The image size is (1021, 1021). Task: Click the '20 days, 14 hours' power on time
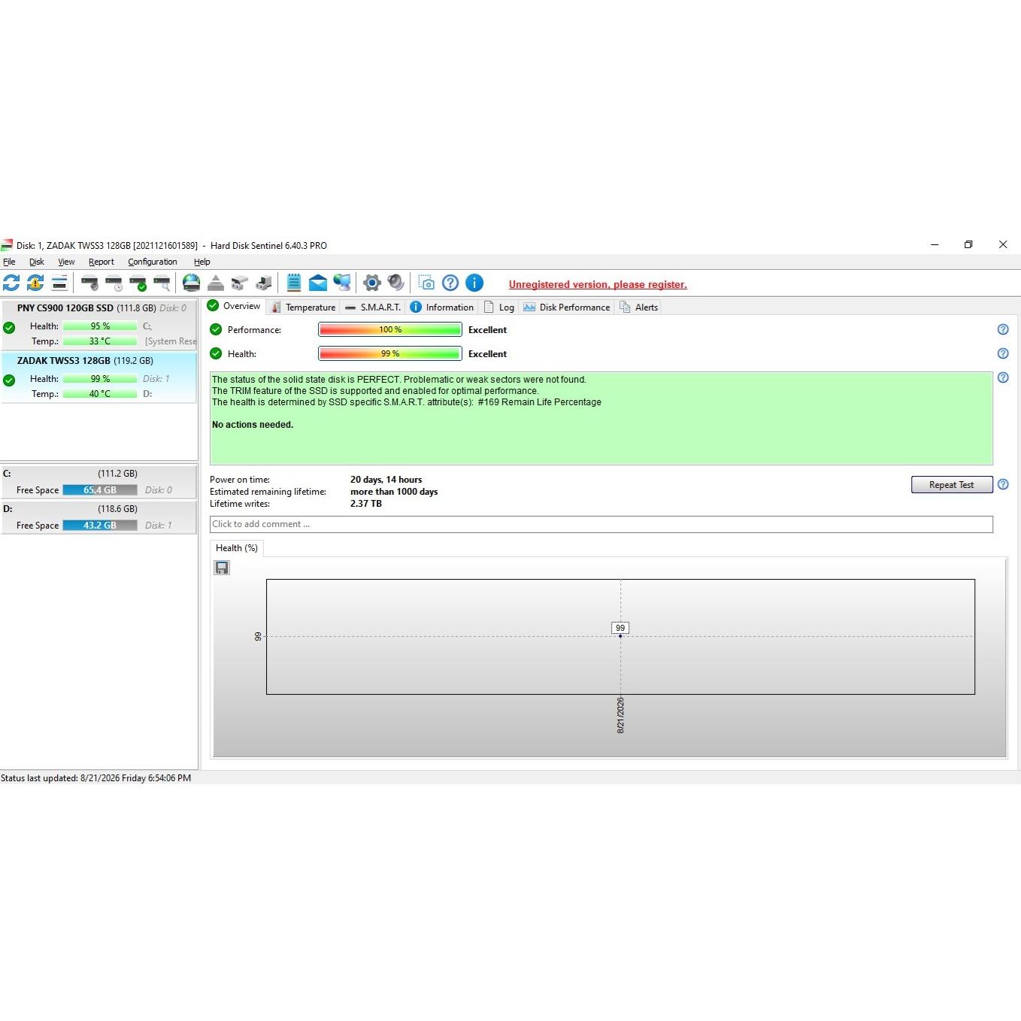click(x=386, y=480)
